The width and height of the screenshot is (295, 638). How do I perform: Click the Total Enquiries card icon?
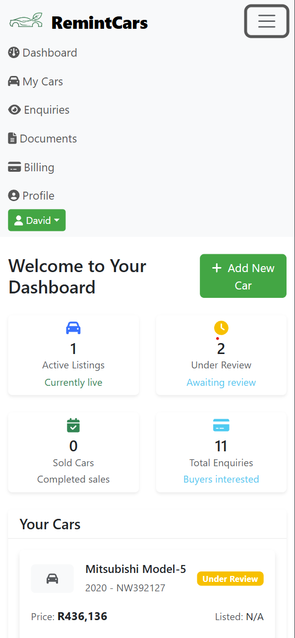(221, 425)
